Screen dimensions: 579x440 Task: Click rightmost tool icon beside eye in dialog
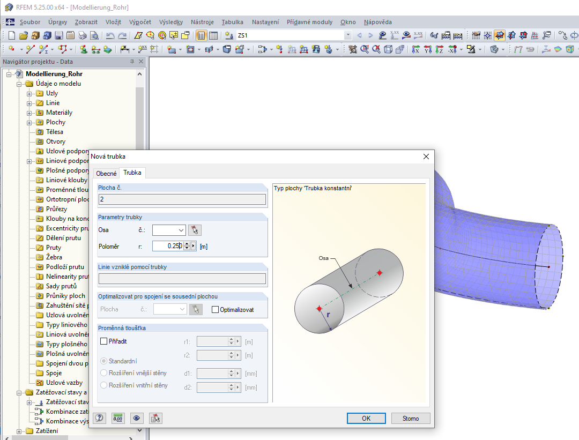tap(155, 418)
